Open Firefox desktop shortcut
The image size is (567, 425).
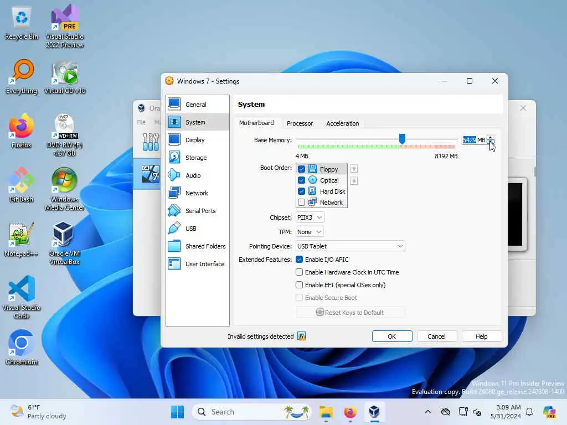[x=22, y=131]
